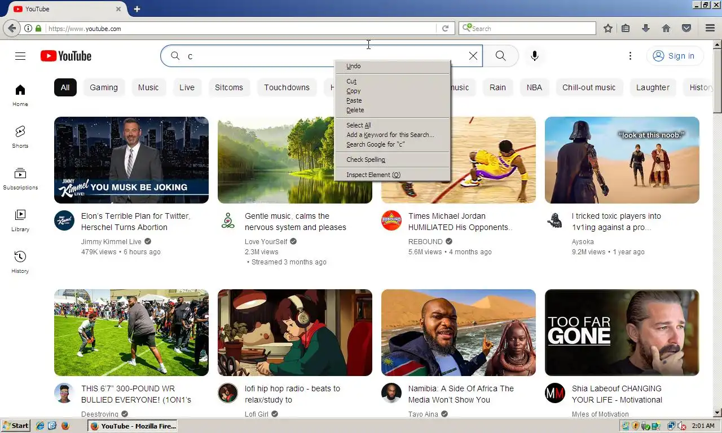Open Elon's Terrible Plan for Twitter video title
Screen dimensions: 722x433
[136, 222]
